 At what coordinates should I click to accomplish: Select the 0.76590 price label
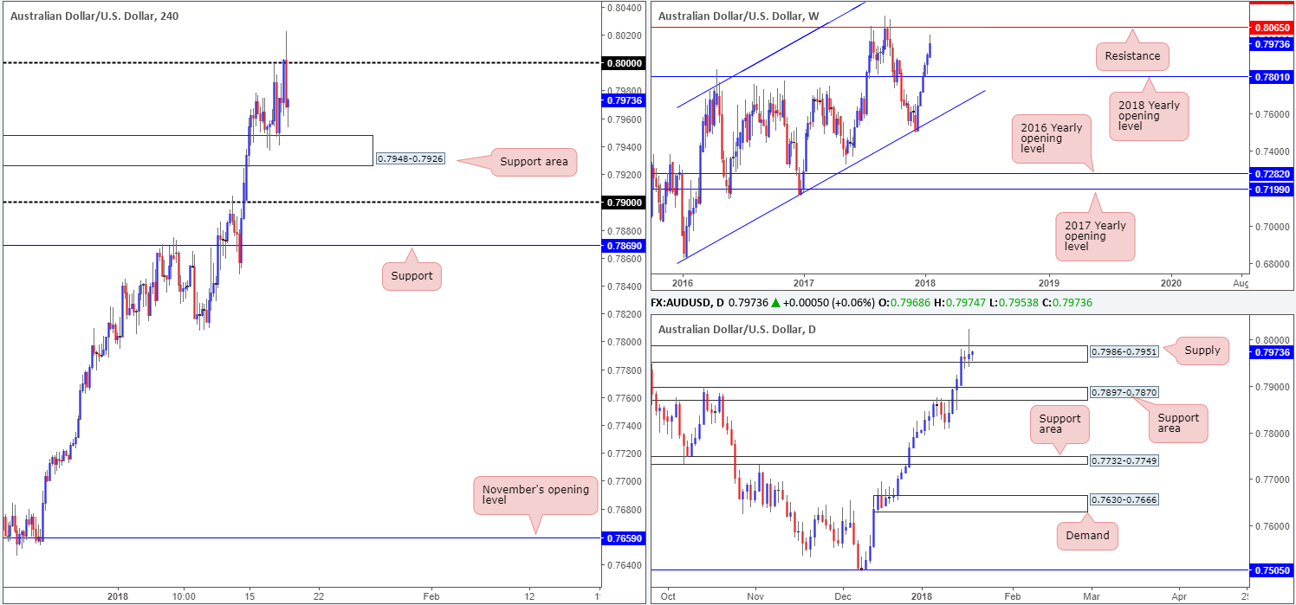tap(624, 538)
